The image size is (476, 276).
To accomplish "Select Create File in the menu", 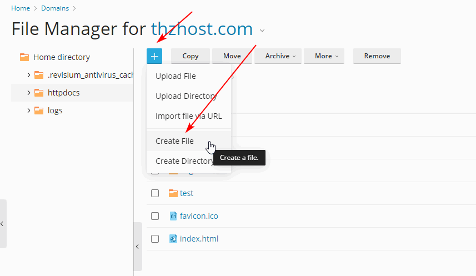I will [188, 141].
